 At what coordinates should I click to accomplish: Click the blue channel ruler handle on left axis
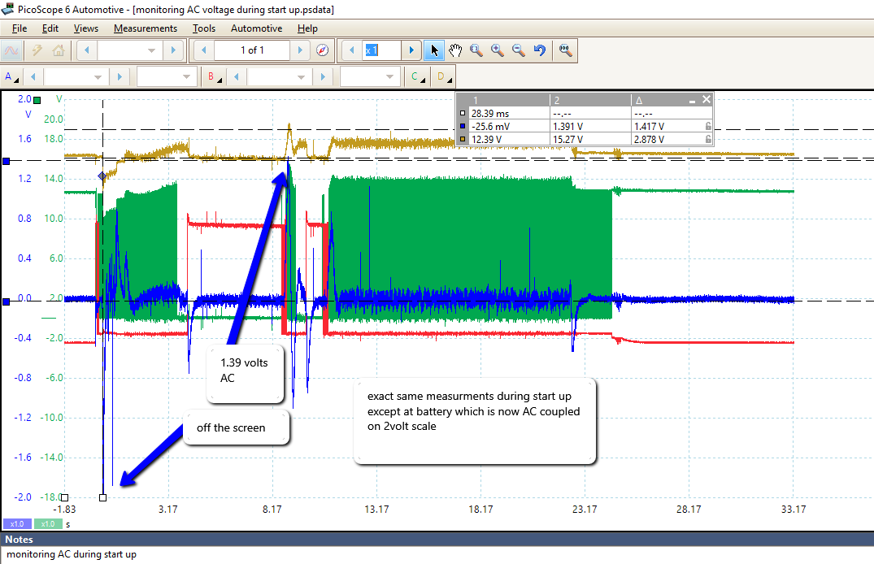point(7,161)
